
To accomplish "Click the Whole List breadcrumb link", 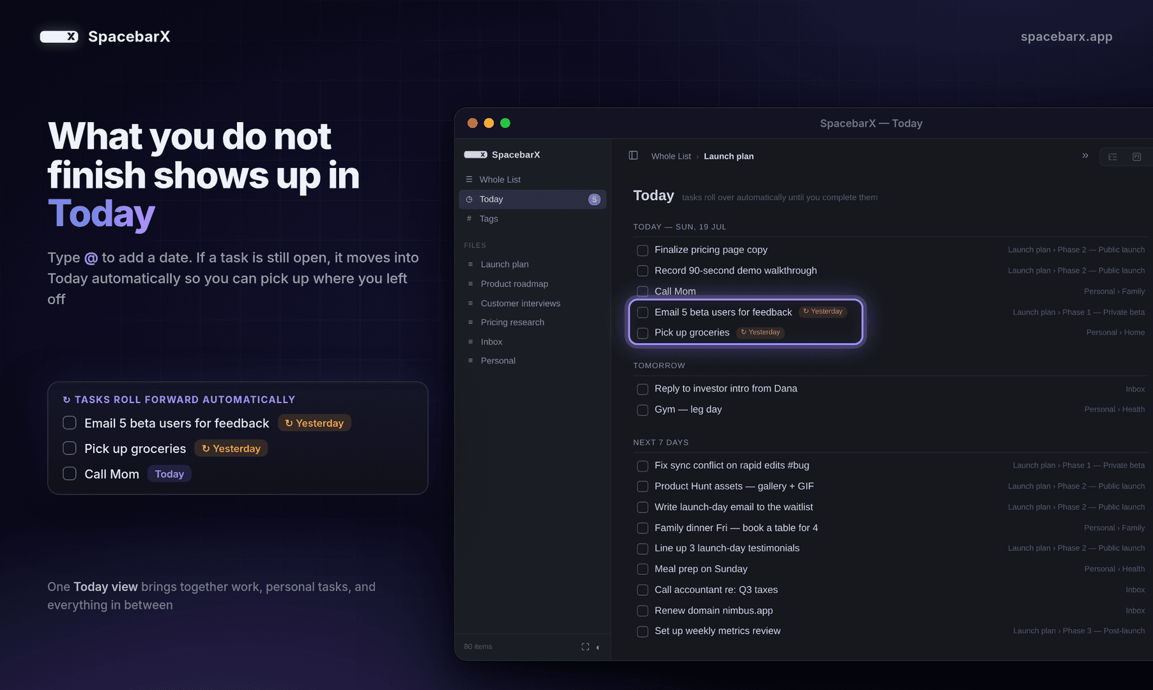I will coord(671,156).
